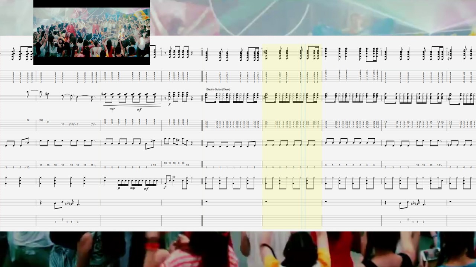
Task: Click the "f" dynamic before the guitar chord stabs
Action: [169, 105]
